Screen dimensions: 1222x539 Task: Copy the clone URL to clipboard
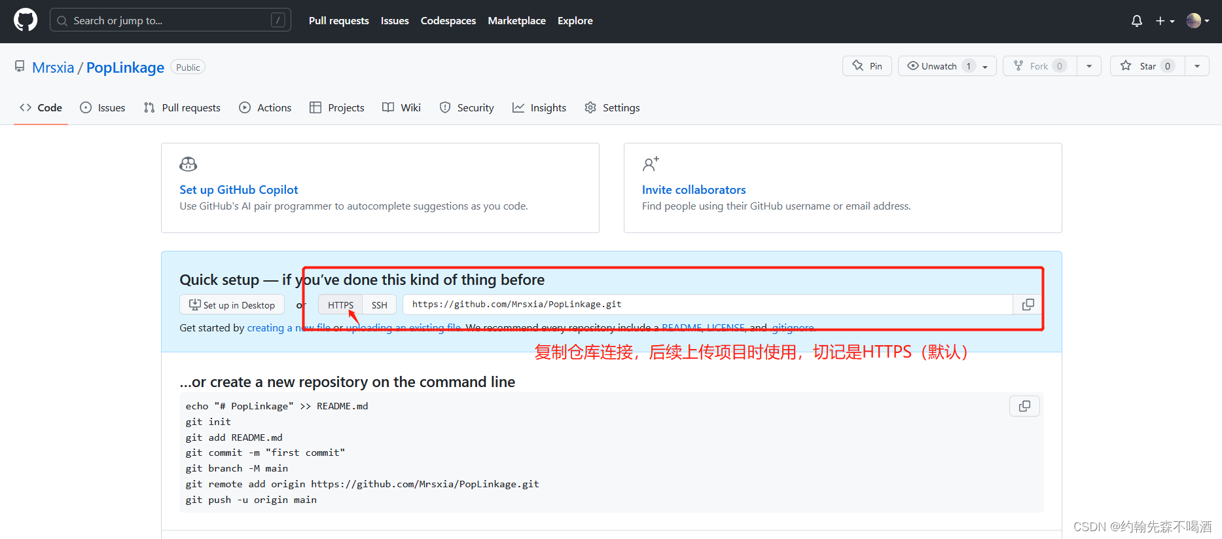[1028, 305]
